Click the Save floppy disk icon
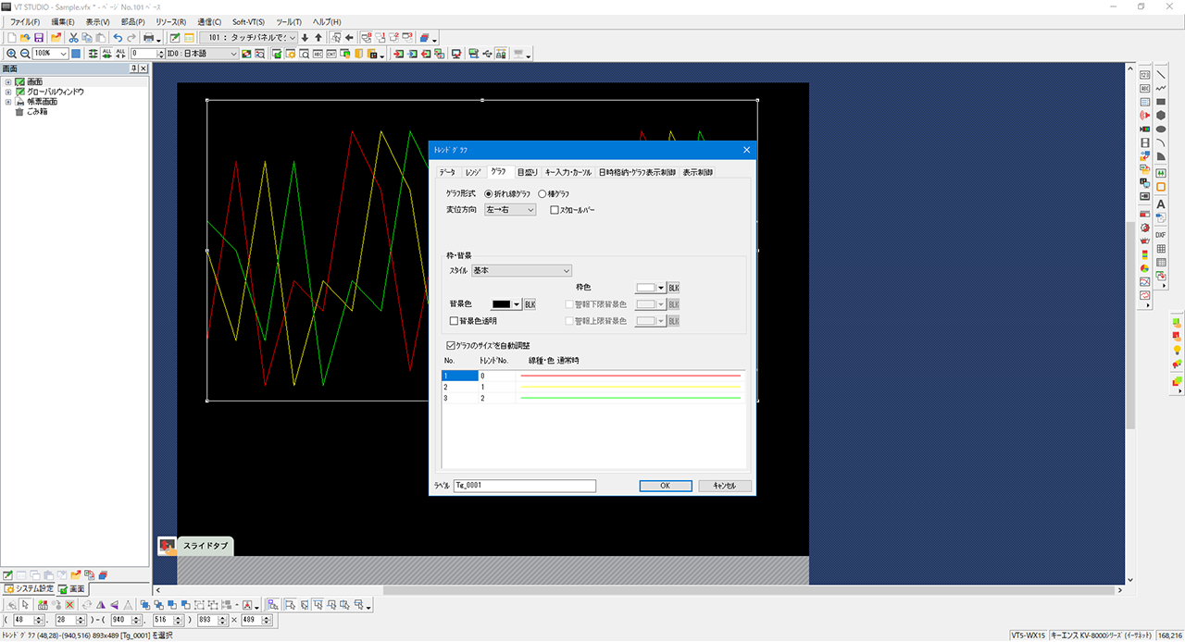The height and width of the screenshot is (642, 1185). (39, 37)
